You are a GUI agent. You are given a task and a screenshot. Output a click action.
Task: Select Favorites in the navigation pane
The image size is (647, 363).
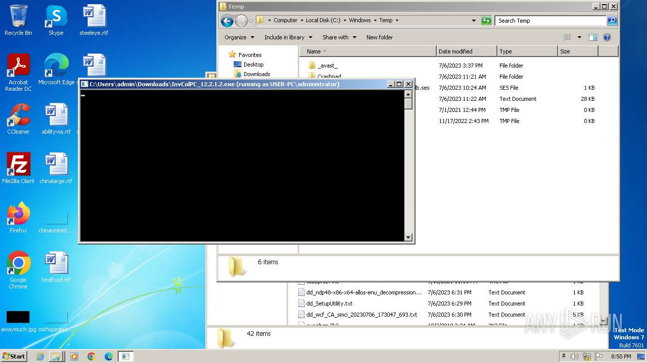[x=250, y=55]
